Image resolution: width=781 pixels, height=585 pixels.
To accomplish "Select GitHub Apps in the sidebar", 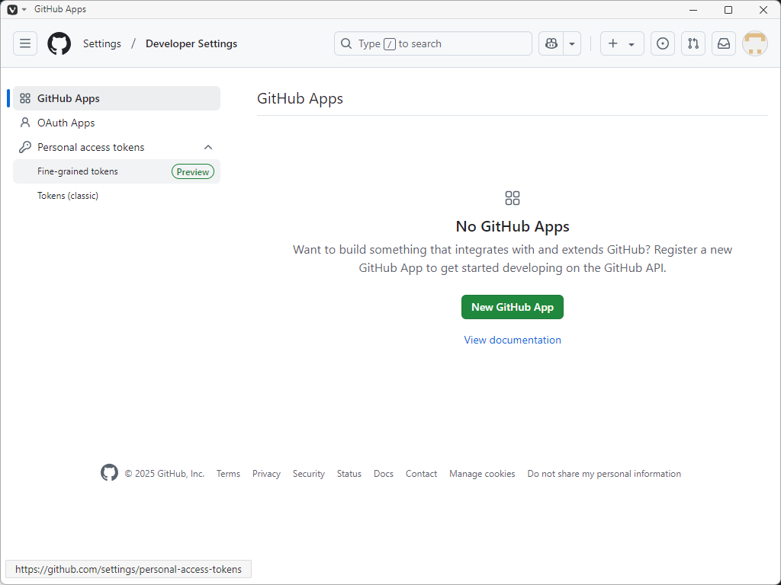I will point(69,98).
